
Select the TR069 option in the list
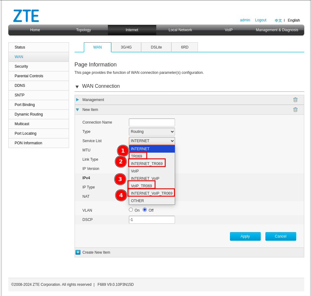(x=137, y=156)
